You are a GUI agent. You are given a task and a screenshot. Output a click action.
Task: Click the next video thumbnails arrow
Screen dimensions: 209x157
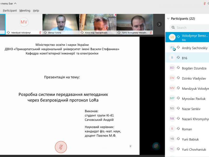click(x=159, y=24)
